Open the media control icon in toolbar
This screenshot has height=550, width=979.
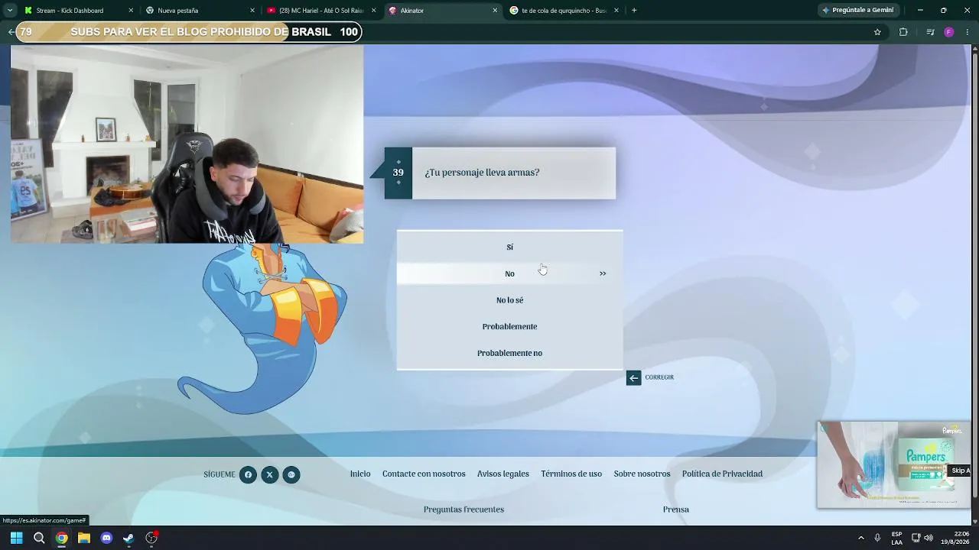tap(930, 32)
